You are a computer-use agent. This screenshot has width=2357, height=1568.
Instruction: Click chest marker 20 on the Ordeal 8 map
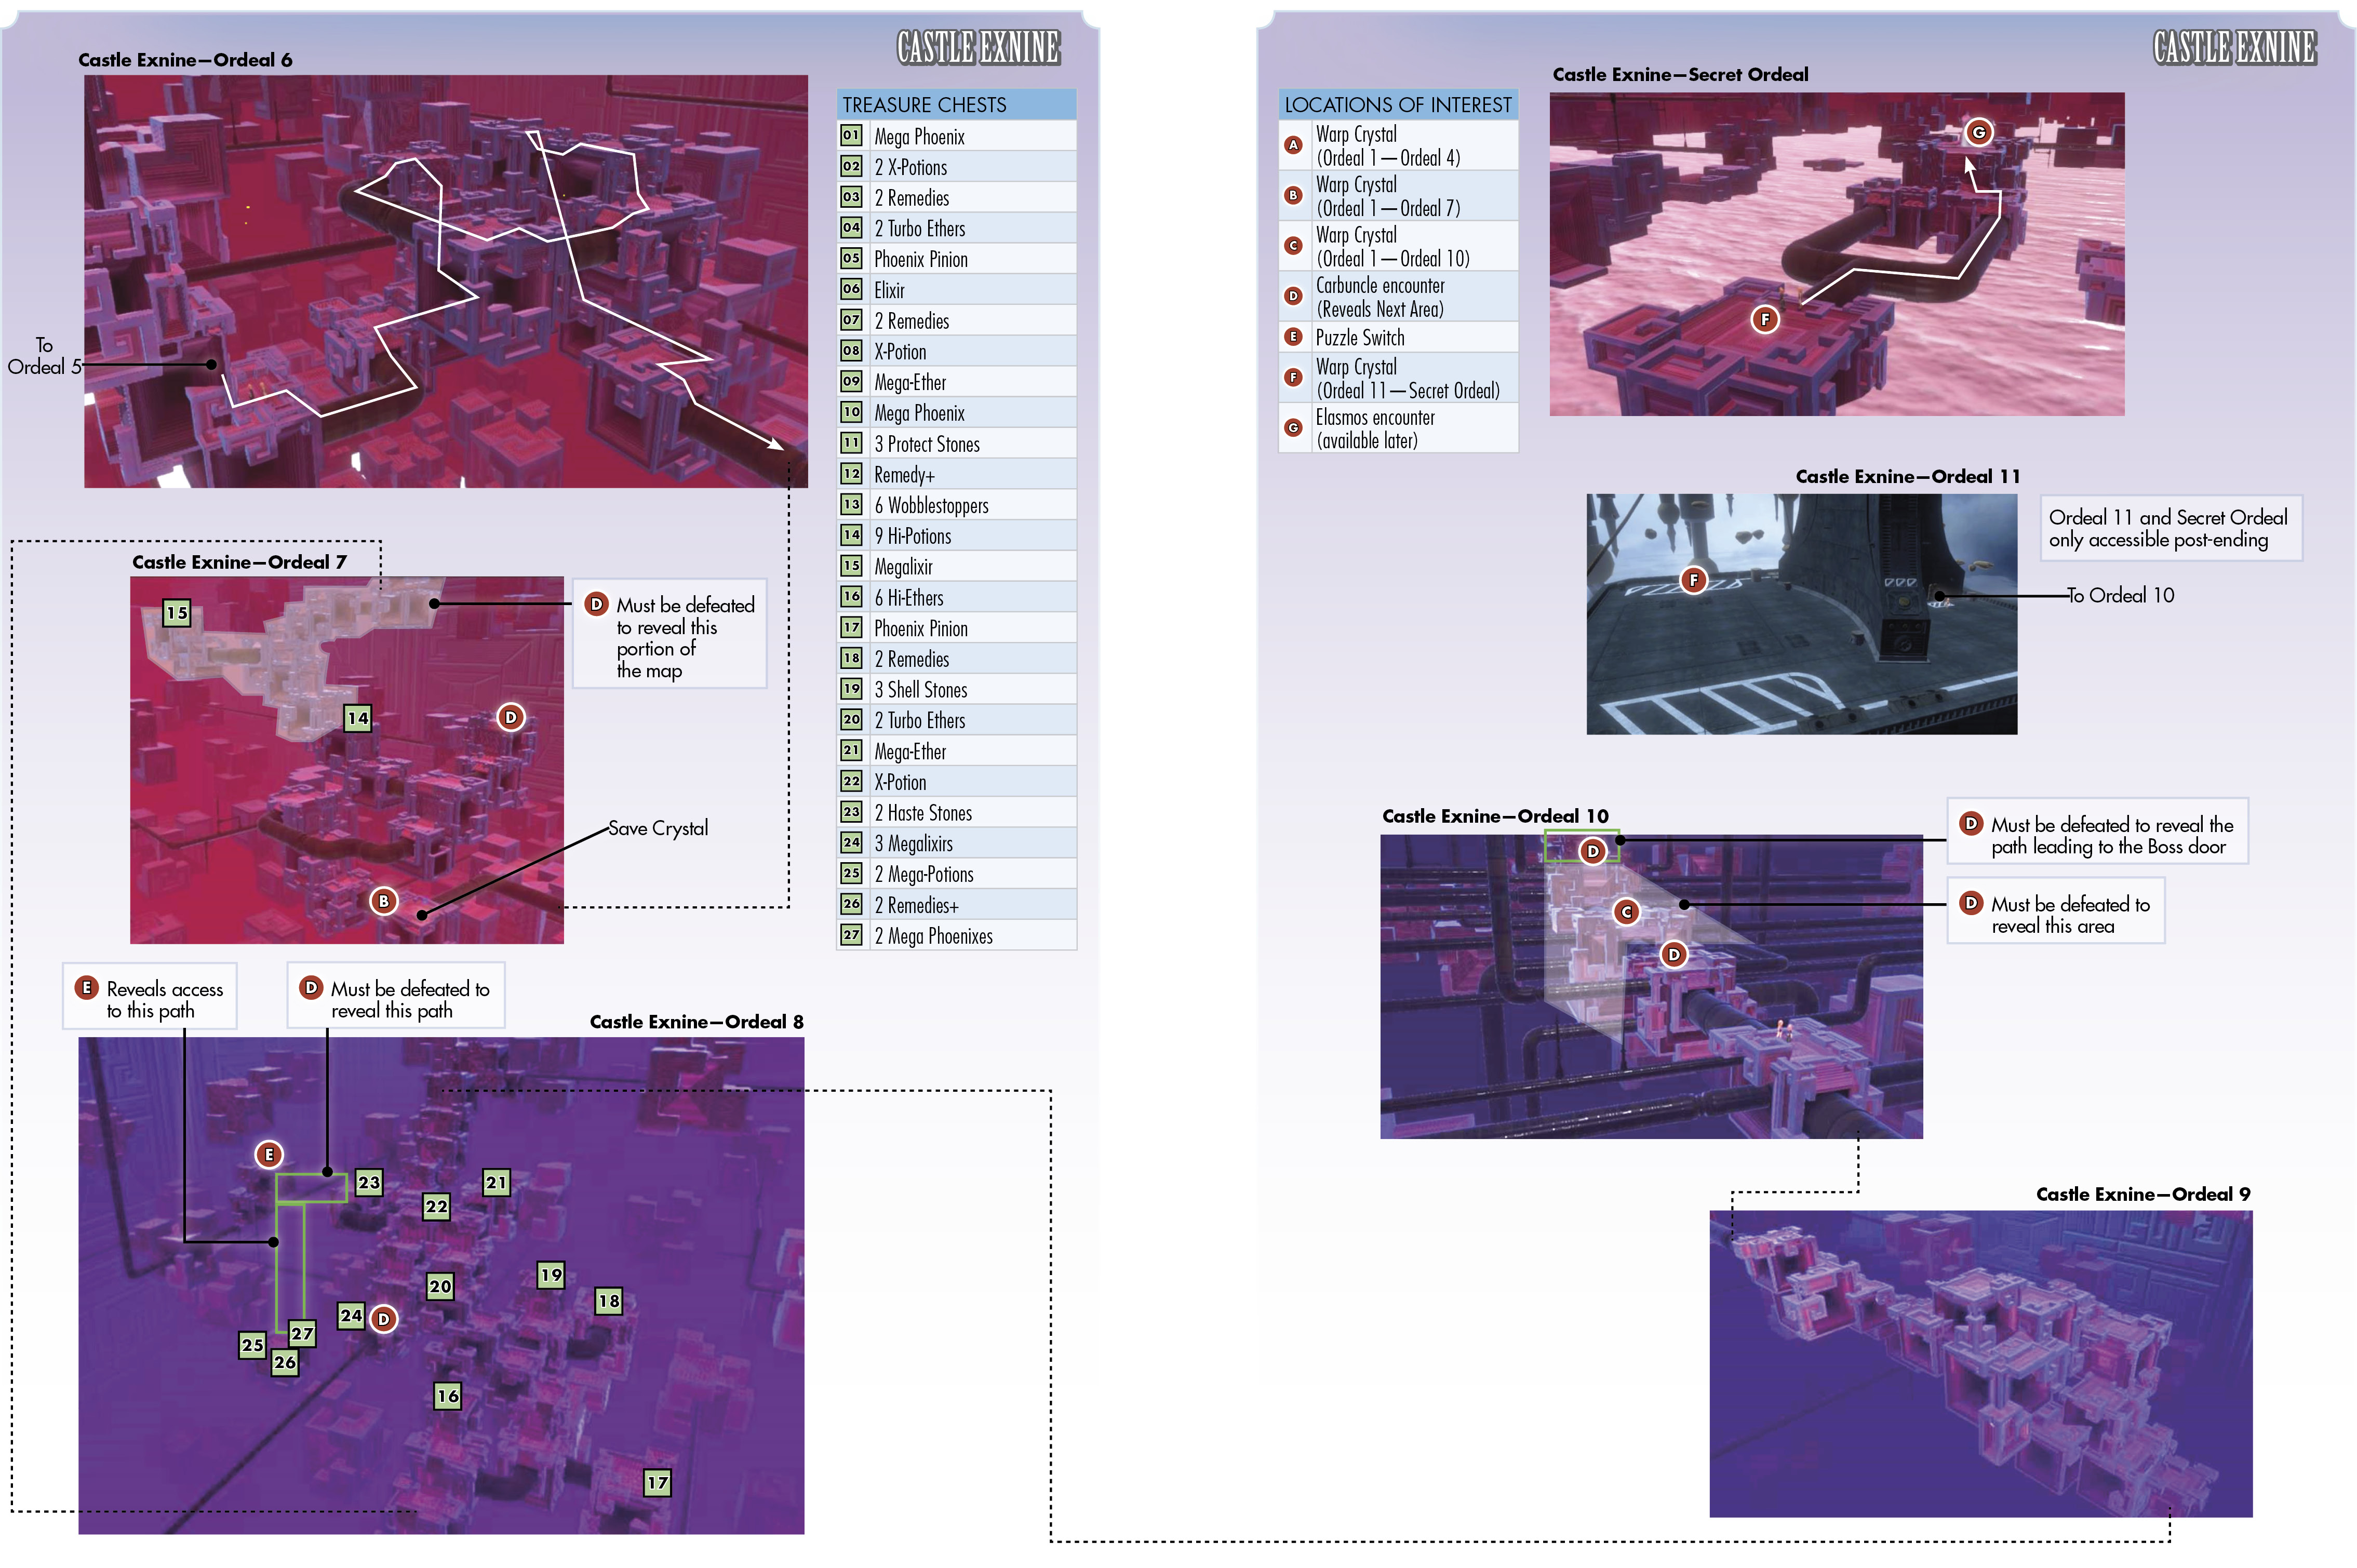(440, 1286)
